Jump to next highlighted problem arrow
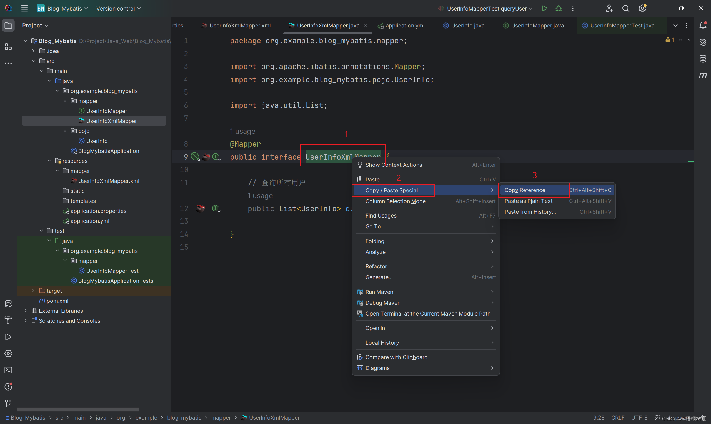 point(689,40)
